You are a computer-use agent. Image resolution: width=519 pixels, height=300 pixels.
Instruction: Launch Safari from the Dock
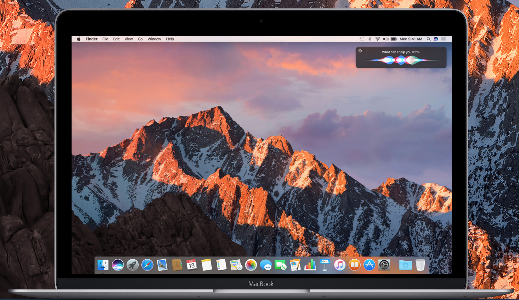coord(147,265)
